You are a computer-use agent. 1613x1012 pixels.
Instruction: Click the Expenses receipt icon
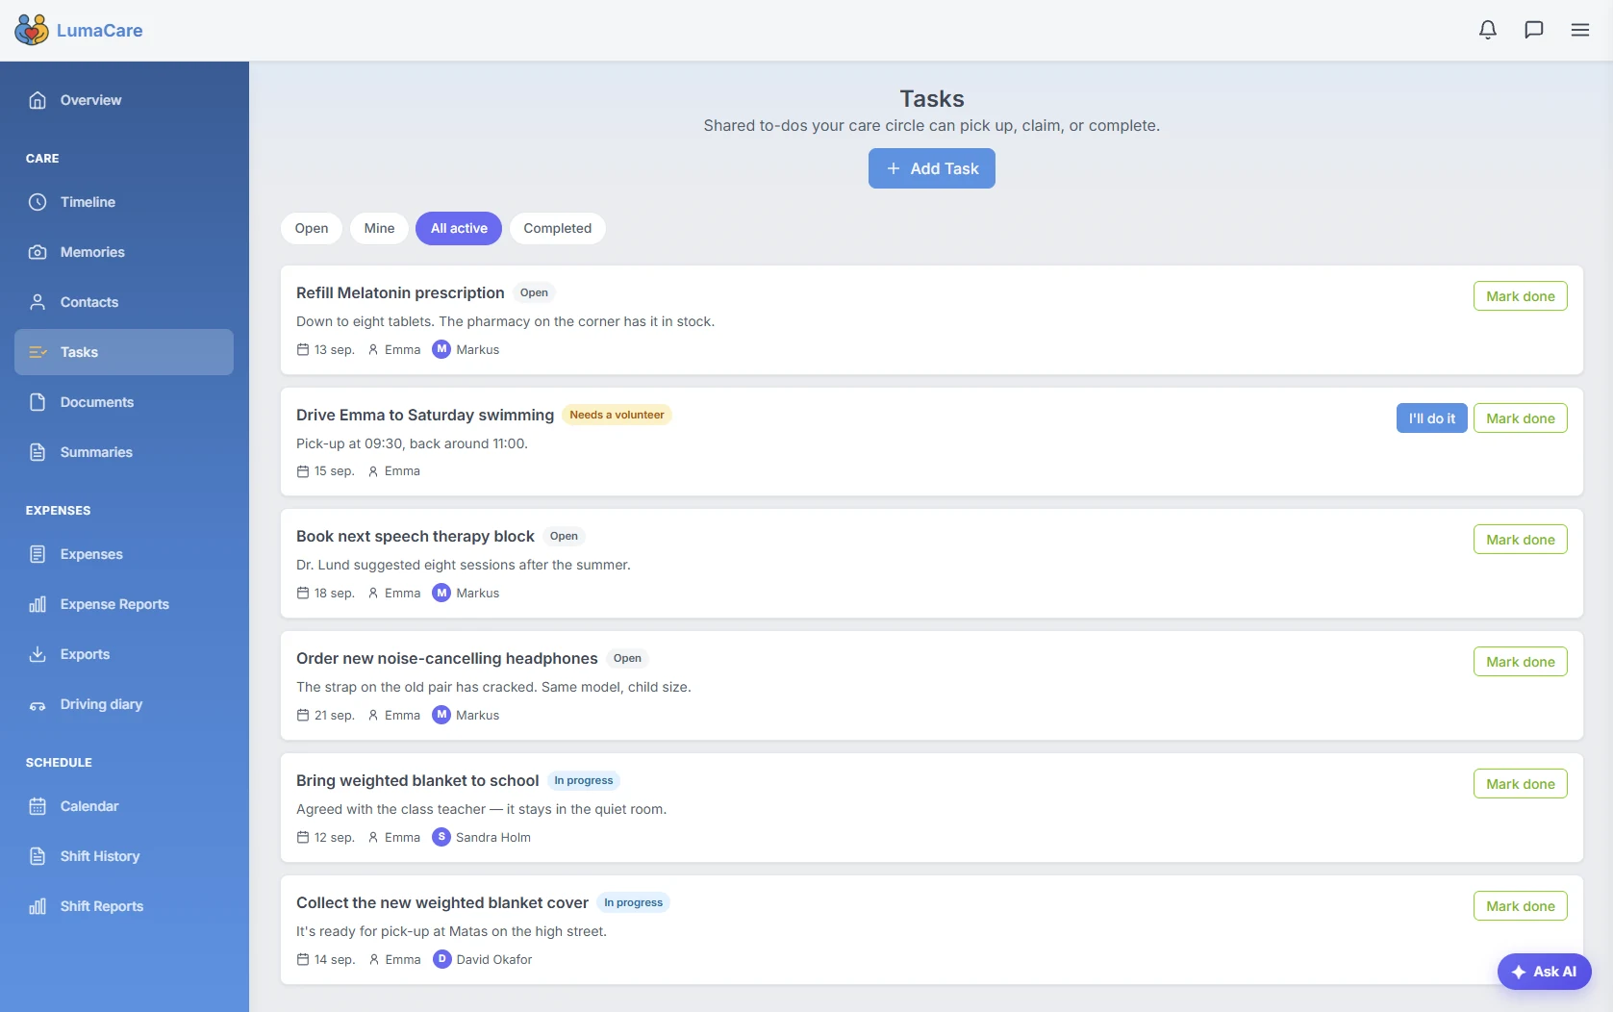coord(38,554)
